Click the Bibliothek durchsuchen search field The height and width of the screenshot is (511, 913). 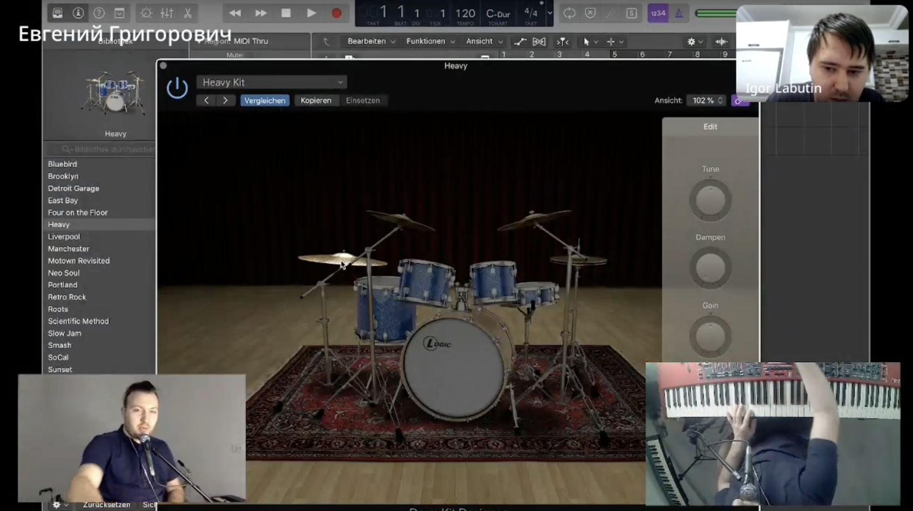pos(101,149)
